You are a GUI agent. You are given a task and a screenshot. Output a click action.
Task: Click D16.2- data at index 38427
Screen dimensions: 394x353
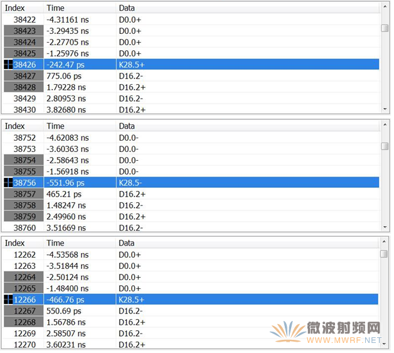pos(130,76)
